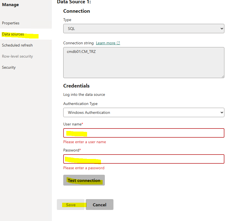Screen dimensions: 228x221
Task: Click the Credentials heading
Action: [76, 86]
